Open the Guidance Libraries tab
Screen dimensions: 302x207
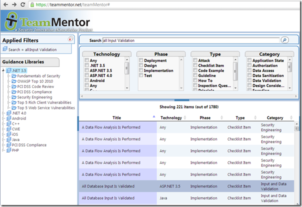[x=30, y=62]
